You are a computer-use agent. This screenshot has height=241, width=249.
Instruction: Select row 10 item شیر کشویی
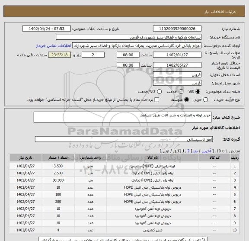click(153, 230)
